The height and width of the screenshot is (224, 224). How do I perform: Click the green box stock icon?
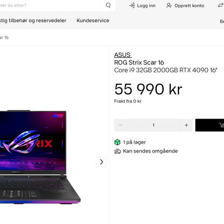tap(117, 142)
